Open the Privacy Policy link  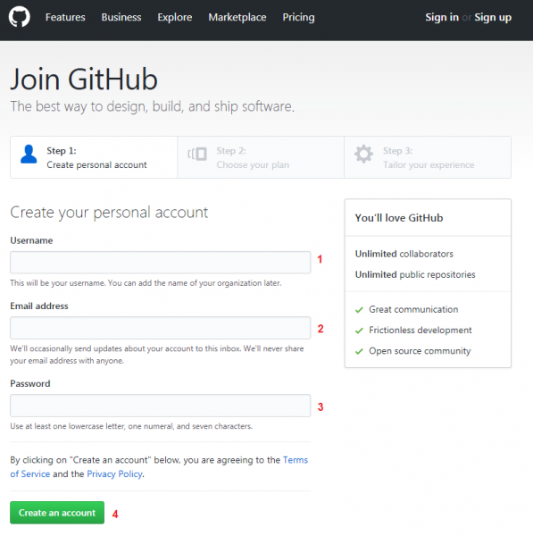point(115,474)
